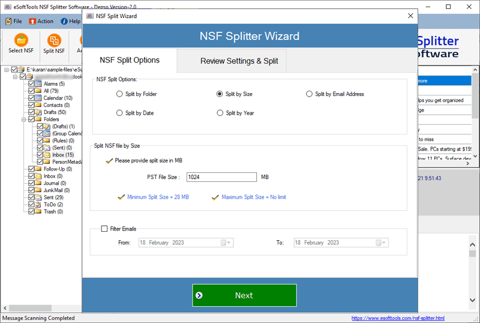Viewport: 480px width, 323px height.
Task: Uncheck the Follow-Up (0) checkbox
Action: (x=31, y=169)
